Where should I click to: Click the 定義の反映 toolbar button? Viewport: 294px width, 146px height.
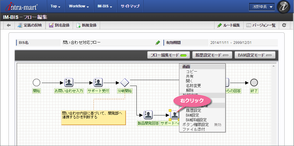(x=30, y=25)
